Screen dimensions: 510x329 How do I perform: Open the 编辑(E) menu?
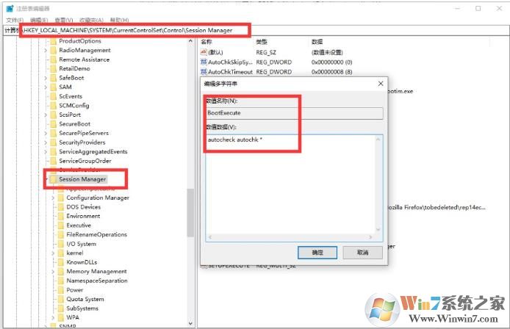39,20
